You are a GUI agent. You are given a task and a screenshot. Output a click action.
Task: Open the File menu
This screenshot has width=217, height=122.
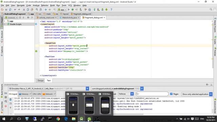2,5
